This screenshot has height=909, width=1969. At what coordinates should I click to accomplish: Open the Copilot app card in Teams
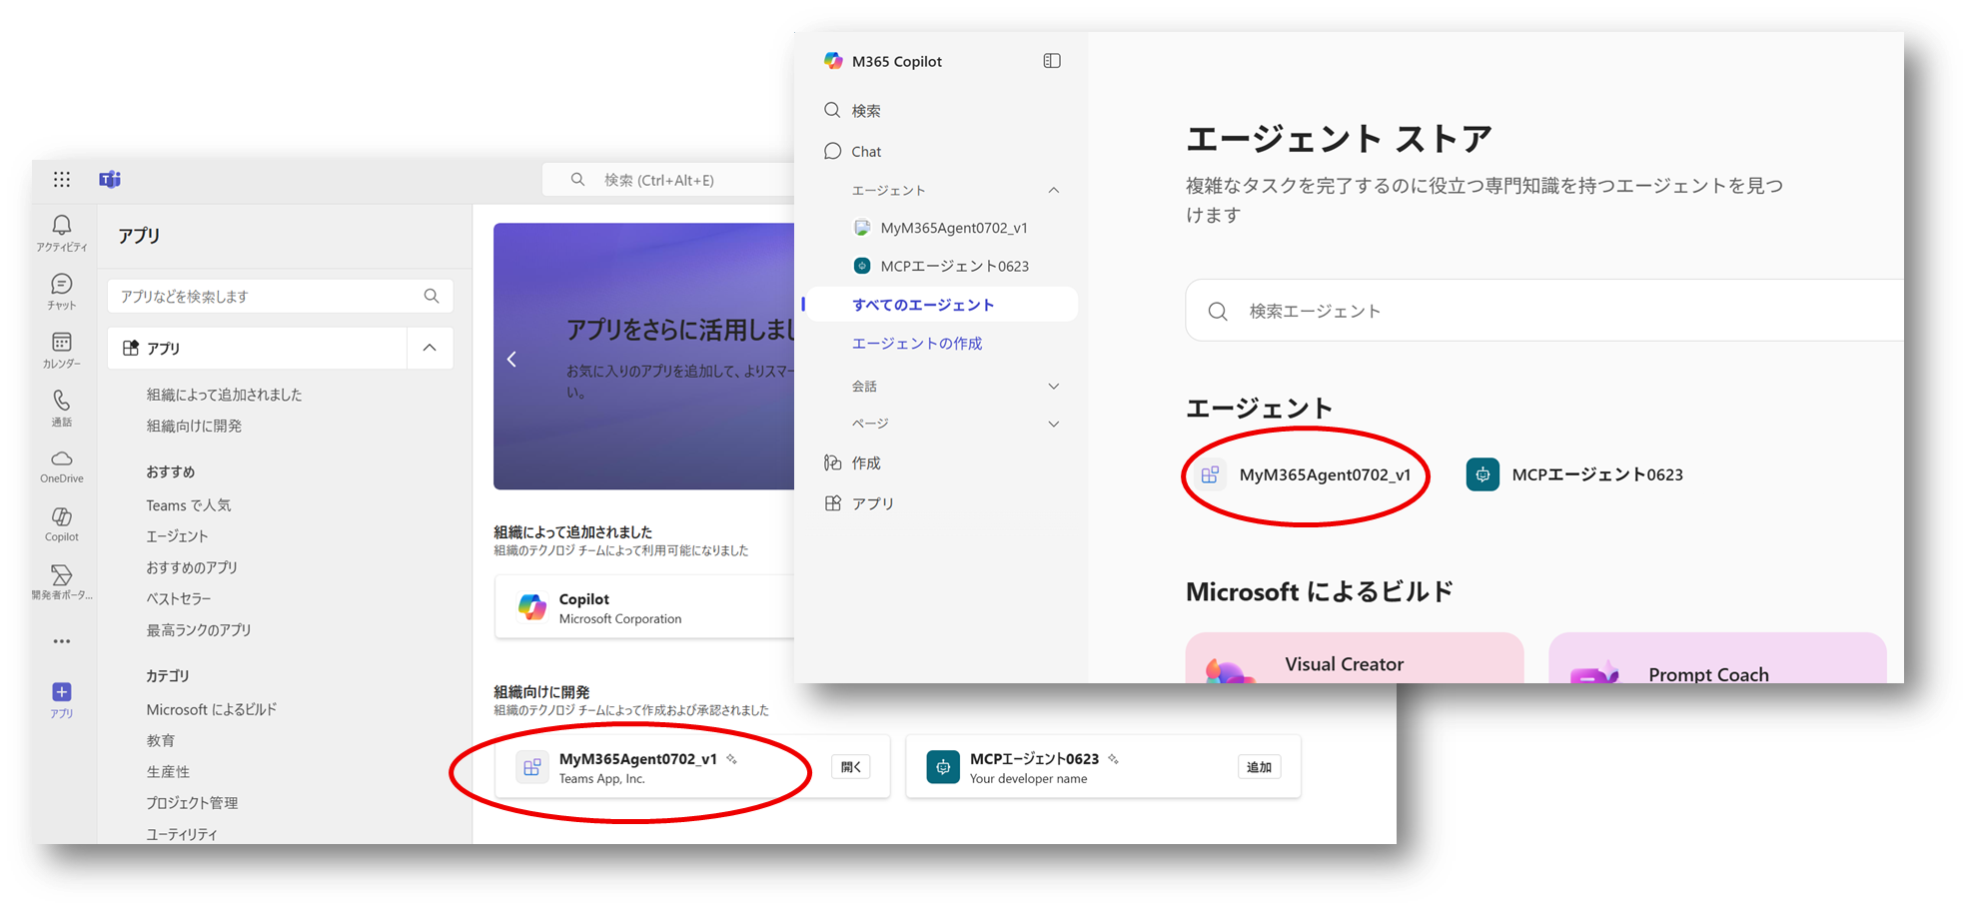(x=645, y=606)
